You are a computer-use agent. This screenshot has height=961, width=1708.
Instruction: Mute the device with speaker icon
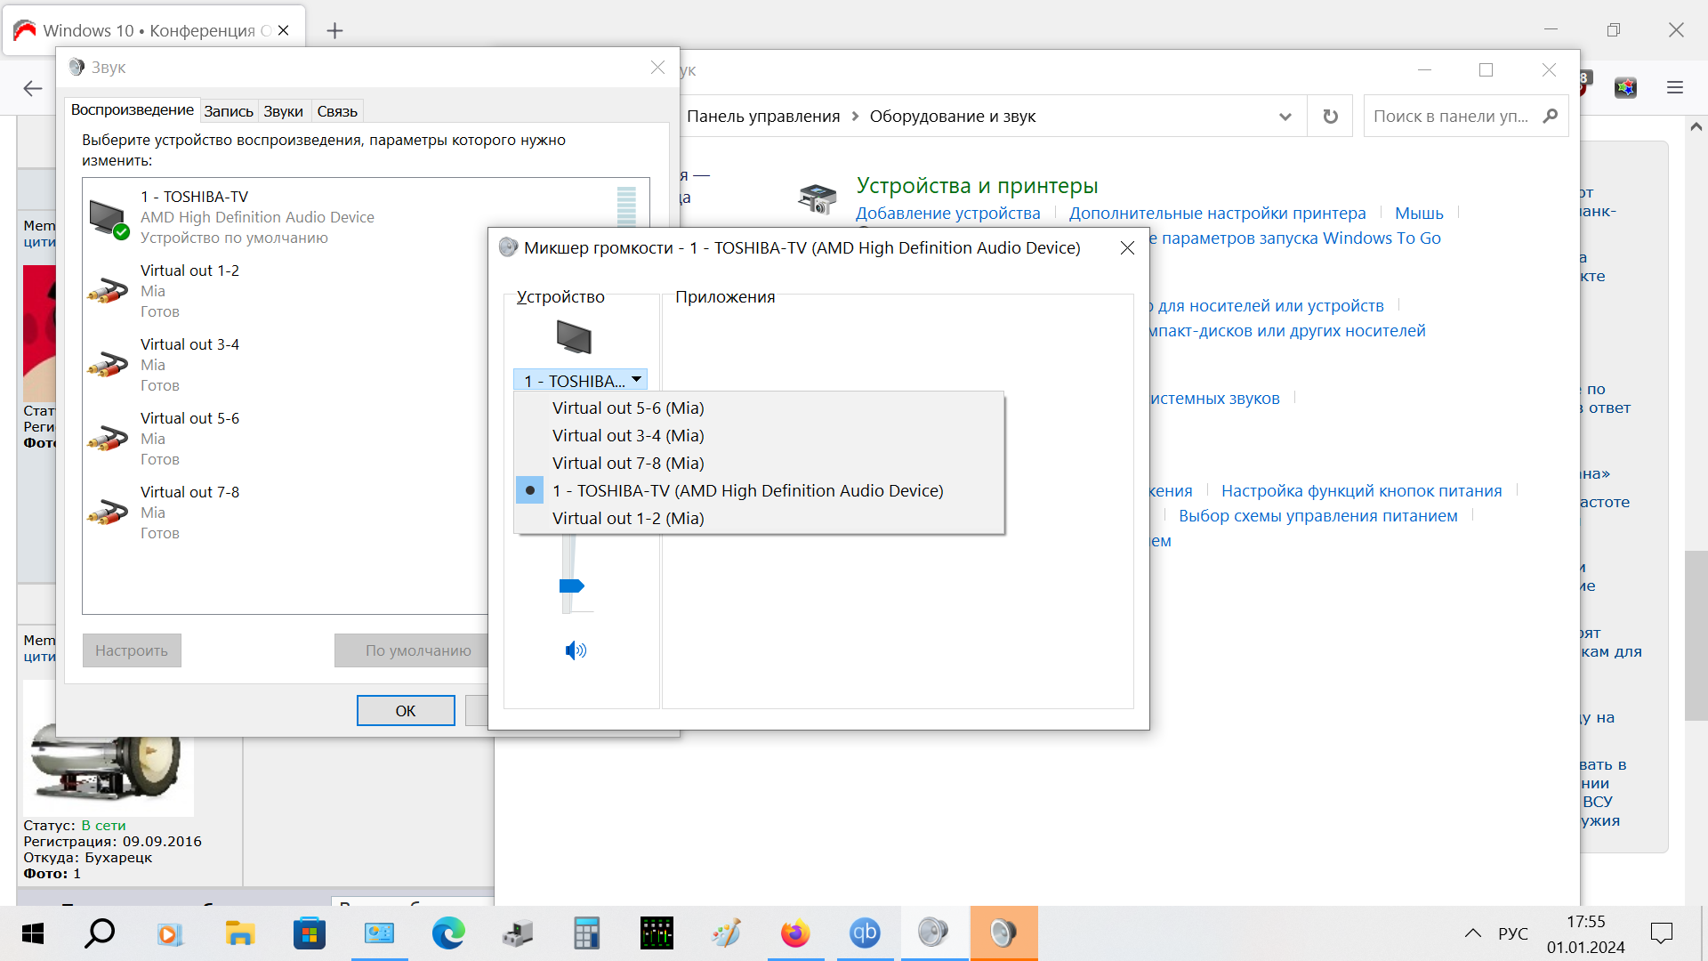coord(576,650)
